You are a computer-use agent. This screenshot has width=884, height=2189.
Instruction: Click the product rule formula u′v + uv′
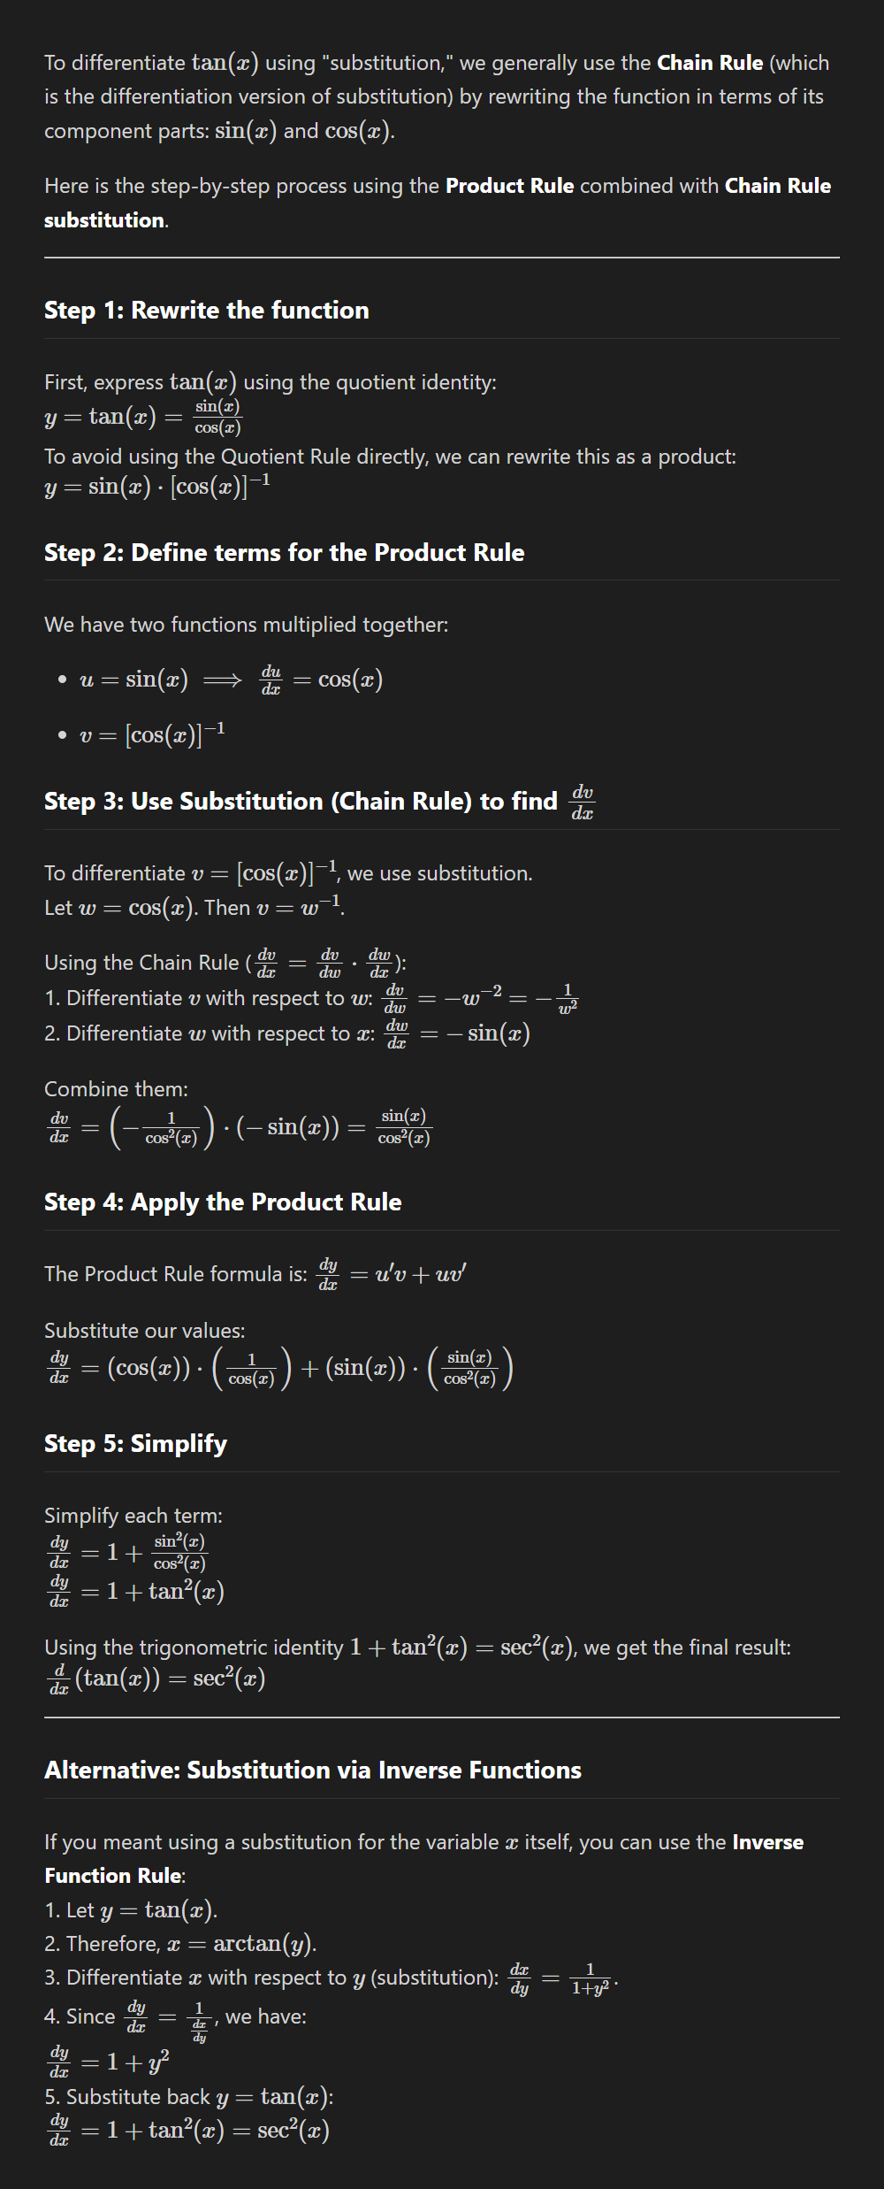pyautogui.click(x=408, y=1275)
